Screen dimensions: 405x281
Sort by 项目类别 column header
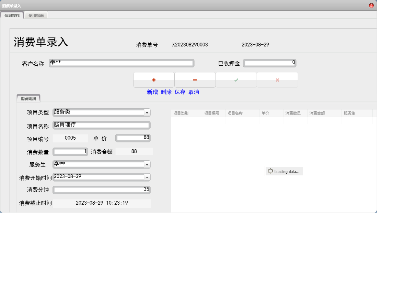point(186,113)
